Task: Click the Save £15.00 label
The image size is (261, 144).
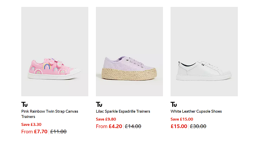Action: tap(182, 119)
